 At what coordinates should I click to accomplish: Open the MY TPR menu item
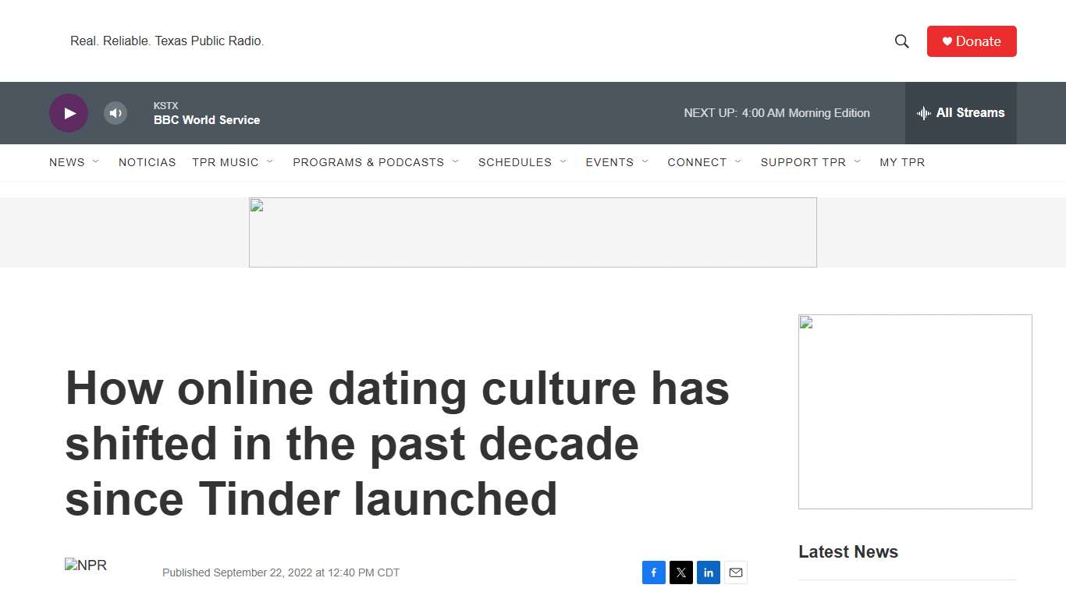902,162
